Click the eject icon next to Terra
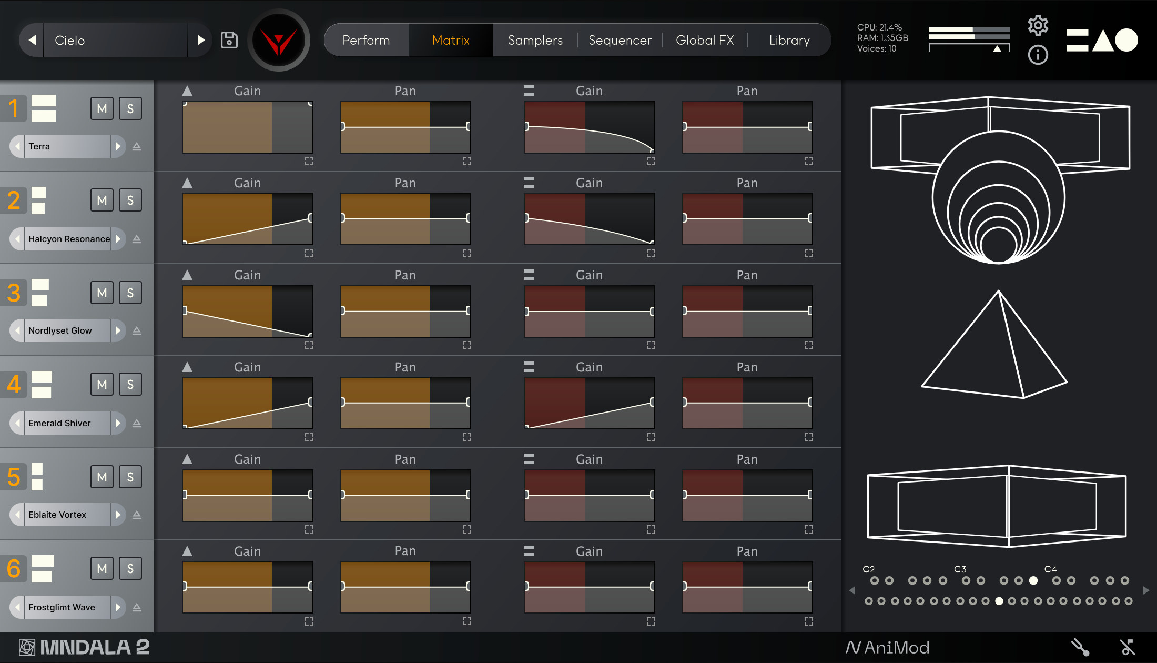 point(137,147)
